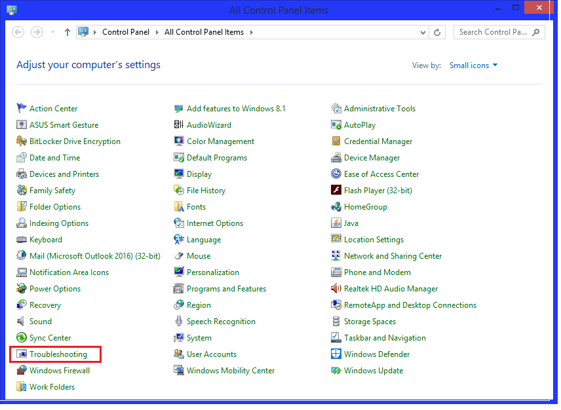Screen dimensions: 561x410
Task: Click the Device Manager icon
Action: coord(336,158)
